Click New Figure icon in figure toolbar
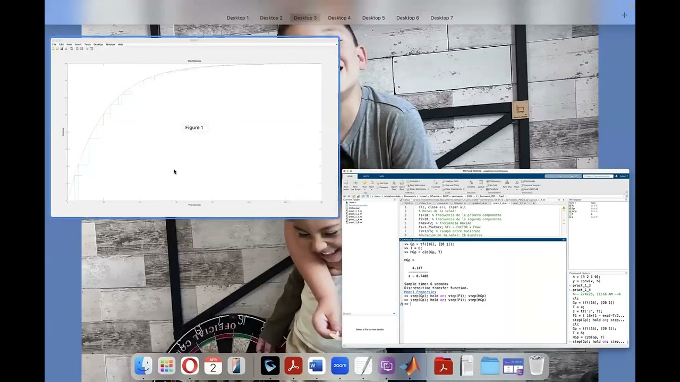 (x=53, y=49)
